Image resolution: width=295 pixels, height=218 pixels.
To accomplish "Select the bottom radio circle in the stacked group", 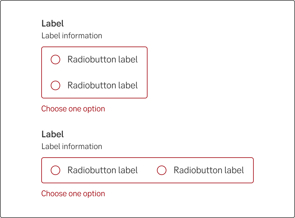I will [55, 85].
